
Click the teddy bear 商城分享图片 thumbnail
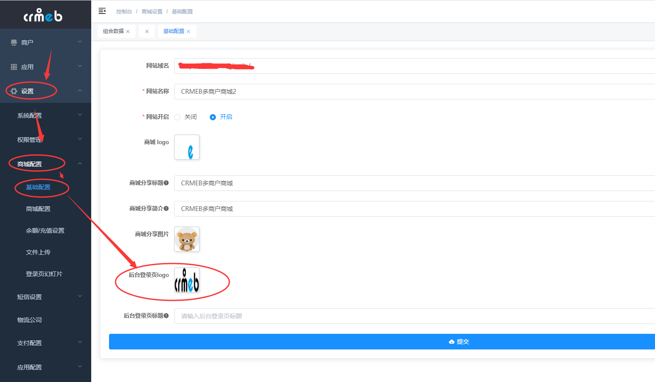[186, 239]
